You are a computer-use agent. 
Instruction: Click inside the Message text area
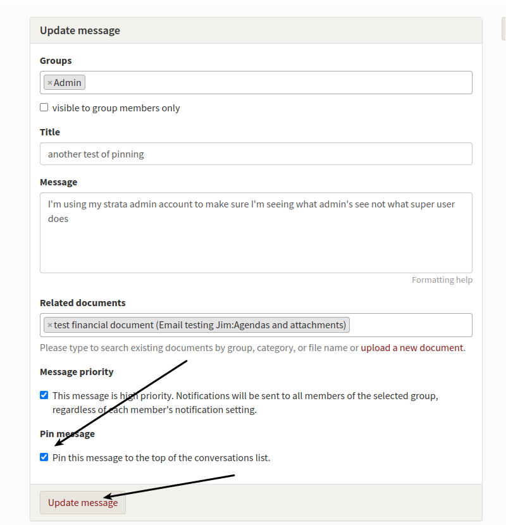pos(256,233)
